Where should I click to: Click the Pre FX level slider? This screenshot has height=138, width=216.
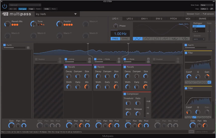(14, 48)
